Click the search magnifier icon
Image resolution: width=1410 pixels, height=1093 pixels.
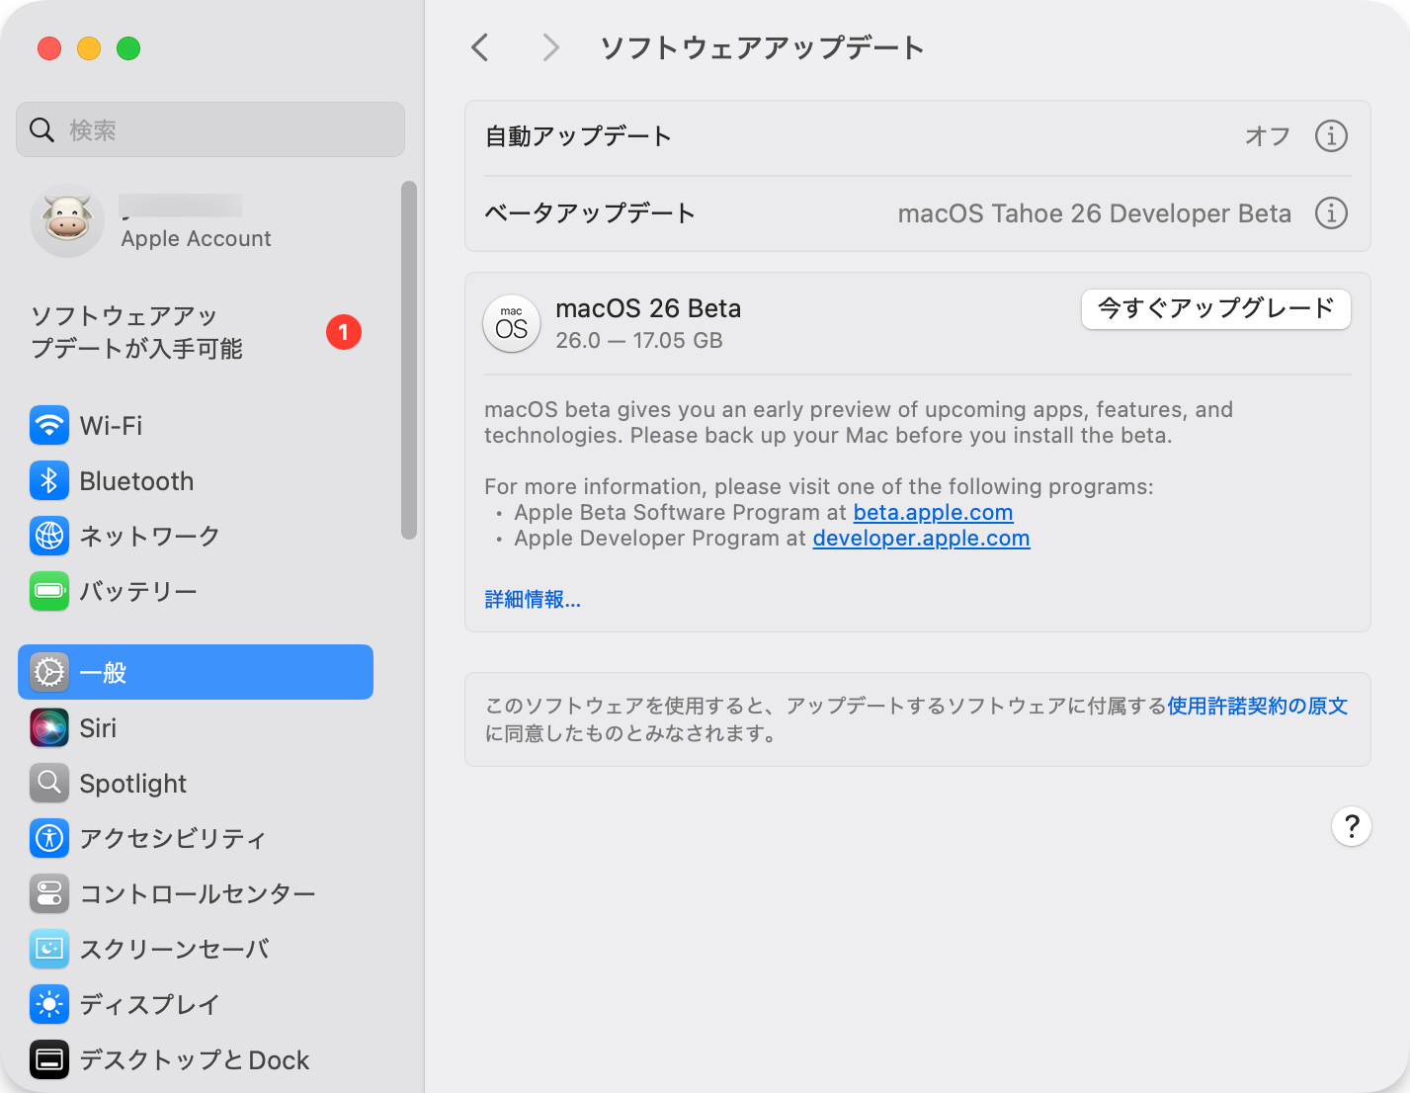(41, 129)
